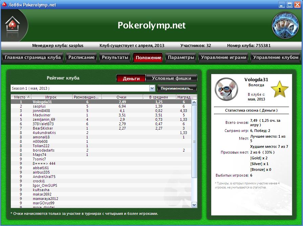Sort by the Разновидно... column header
The height and width of the screenshot is (226, 303).
point(87,97)
